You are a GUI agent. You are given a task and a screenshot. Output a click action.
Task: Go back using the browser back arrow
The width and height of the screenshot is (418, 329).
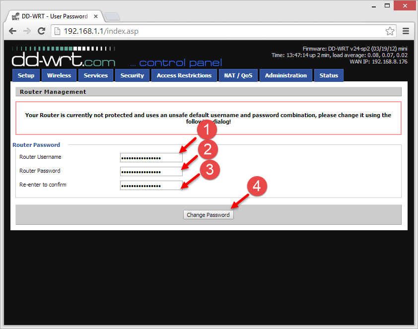tap(12, 31)
